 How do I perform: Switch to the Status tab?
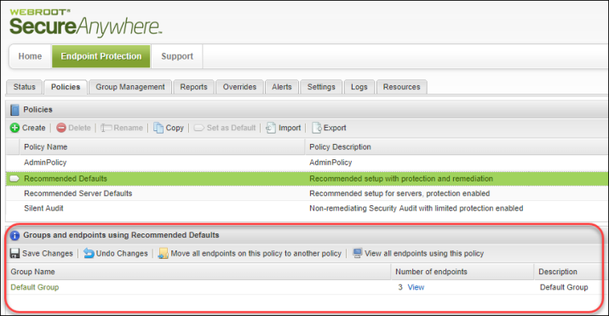[25, 87]
